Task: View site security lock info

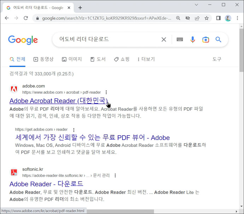Action: pyautogui.click(x=37, y=18)
